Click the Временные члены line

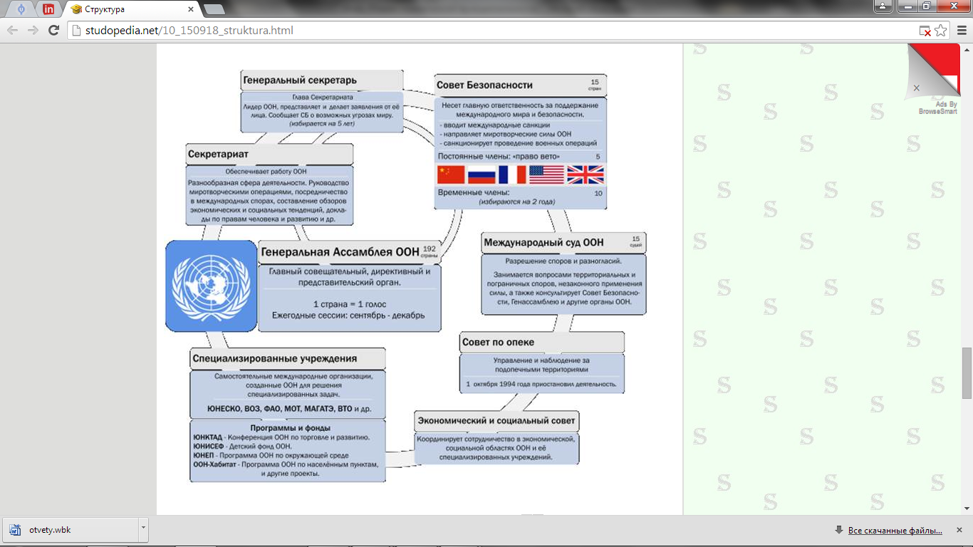click(x=473, y=193)
